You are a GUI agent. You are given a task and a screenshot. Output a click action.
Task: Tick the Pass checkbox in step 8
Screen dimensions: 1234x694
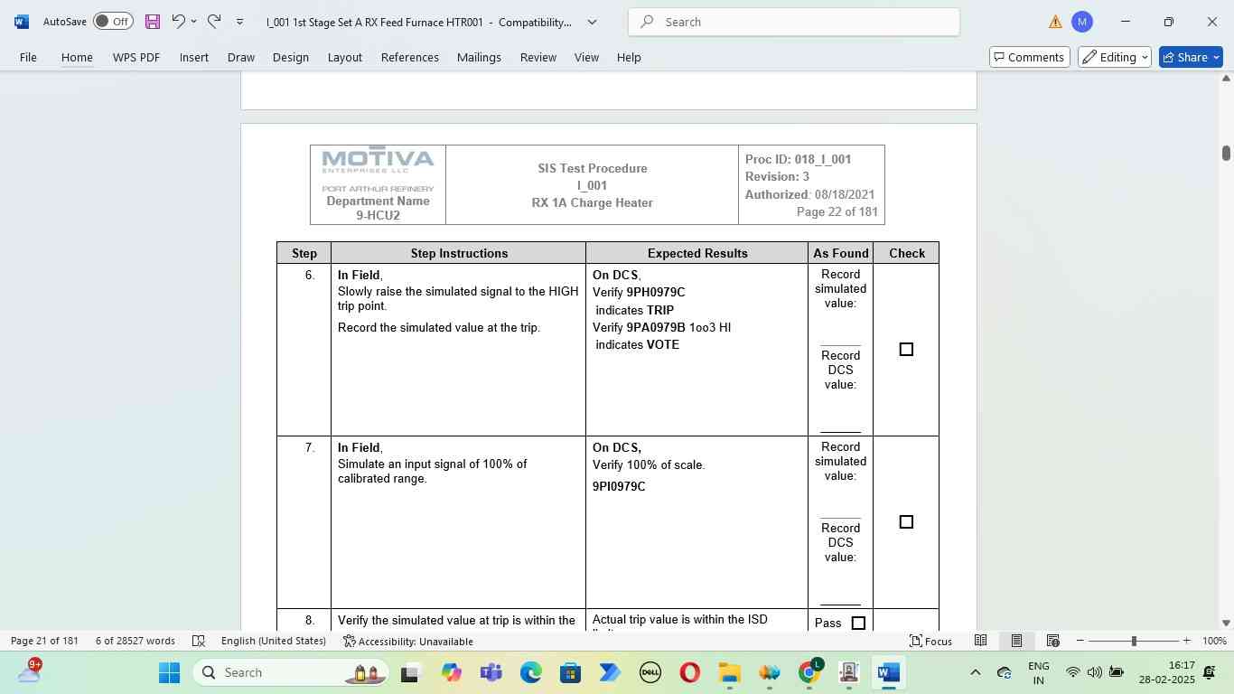point(858,624)
